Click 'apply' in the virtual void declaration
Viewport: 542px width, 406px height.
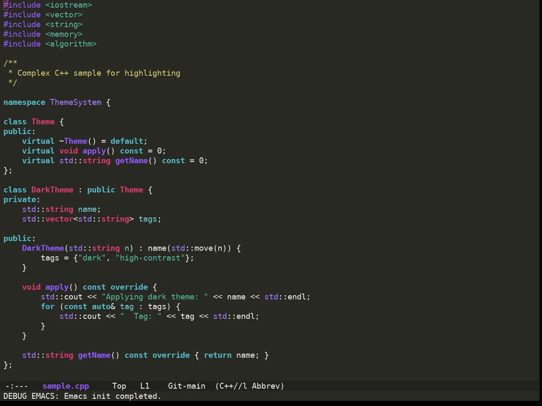pyautogui.click(x=94, y=151)
